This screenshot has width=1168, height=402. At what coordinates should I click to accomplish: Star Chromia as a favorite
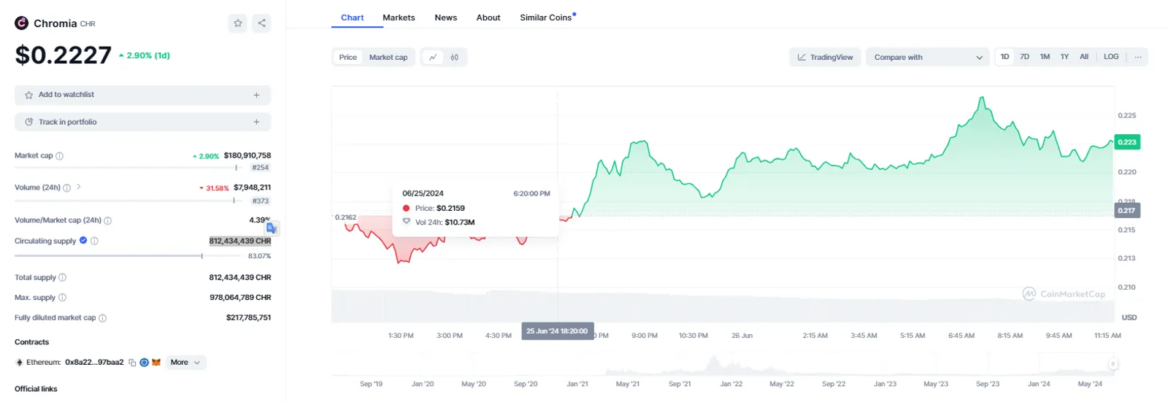(238, 23)
